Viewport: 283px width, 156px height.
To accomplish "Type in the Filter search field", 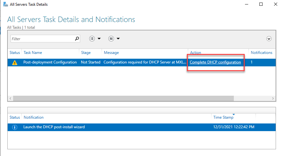I will (42, 39).
